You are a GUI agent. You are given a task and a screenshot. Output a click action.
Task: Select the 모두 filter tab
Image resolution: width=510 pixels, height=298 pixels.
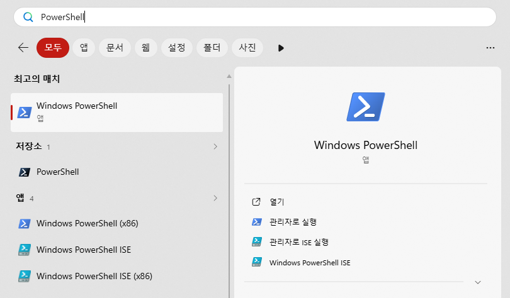pyautogui.click(x=53, y=48)
